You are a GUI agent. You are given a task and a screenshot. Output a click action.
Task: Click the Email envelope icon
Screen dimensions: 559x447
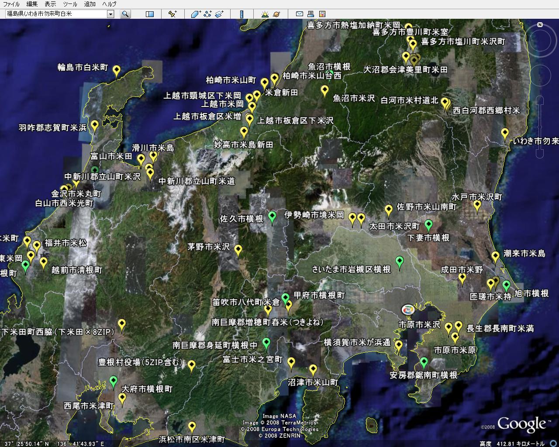tap(300, 14)
